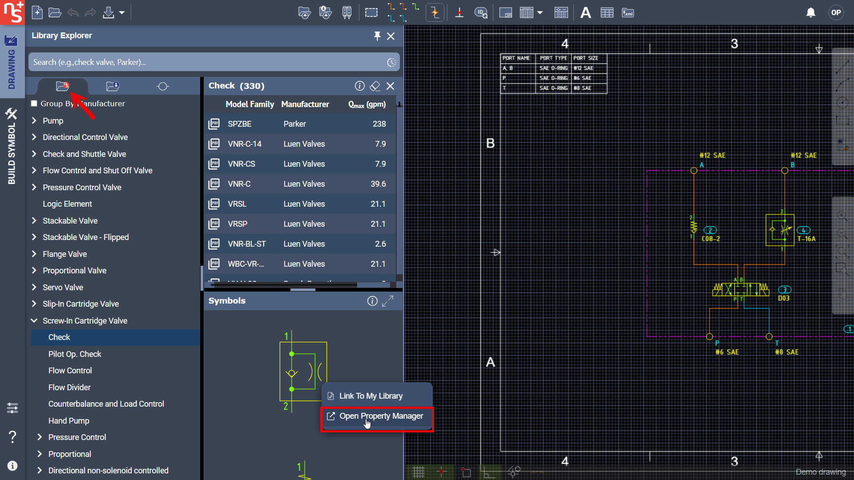Click the open folder toolbar icon
This screenshot has width=854, height=480.
pos(55,12)
